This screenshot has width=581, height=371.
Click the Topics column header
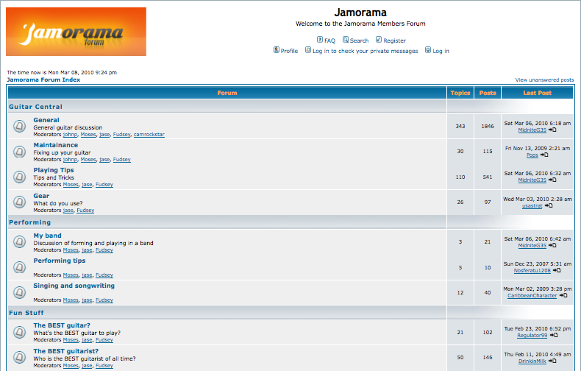(460, 93)
